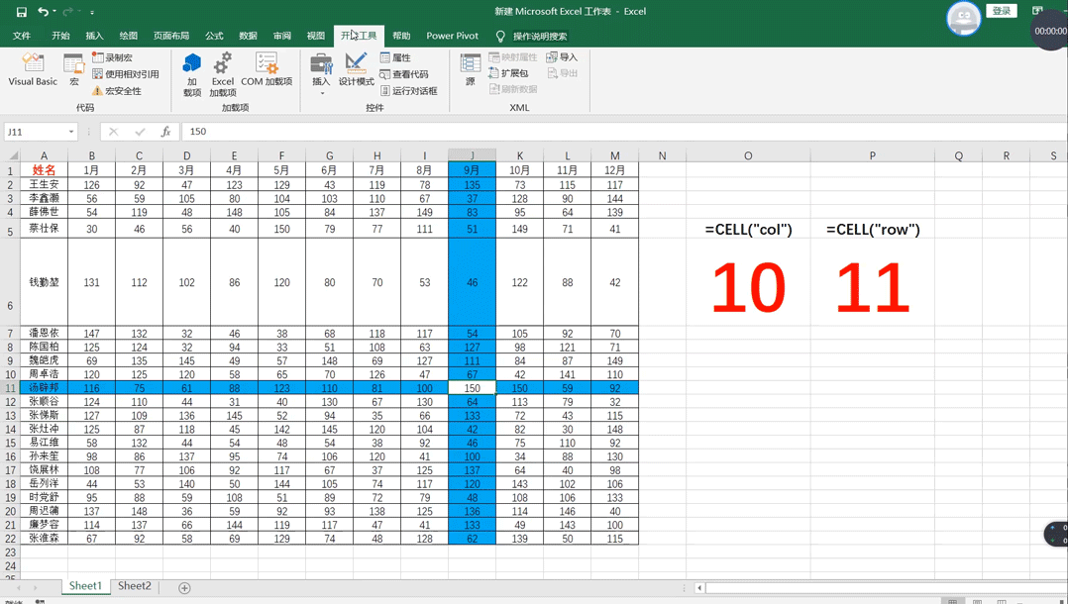The height and width of the screenshot is (604, 1068).
Task: Click horizontal scrollbar left arrow
Action: click(699, 587)
